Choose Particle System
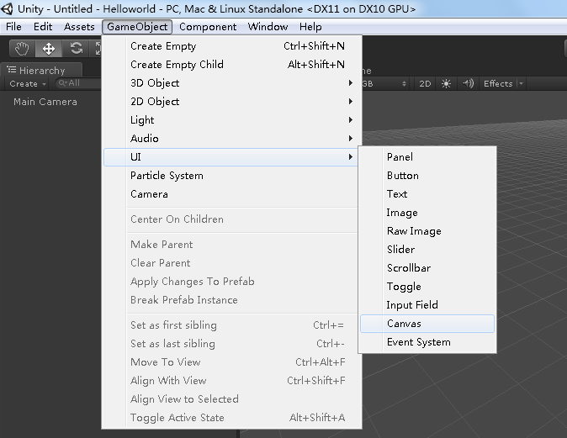The width and height of the screenshot is (567, 438). click(x=231, y=176)
